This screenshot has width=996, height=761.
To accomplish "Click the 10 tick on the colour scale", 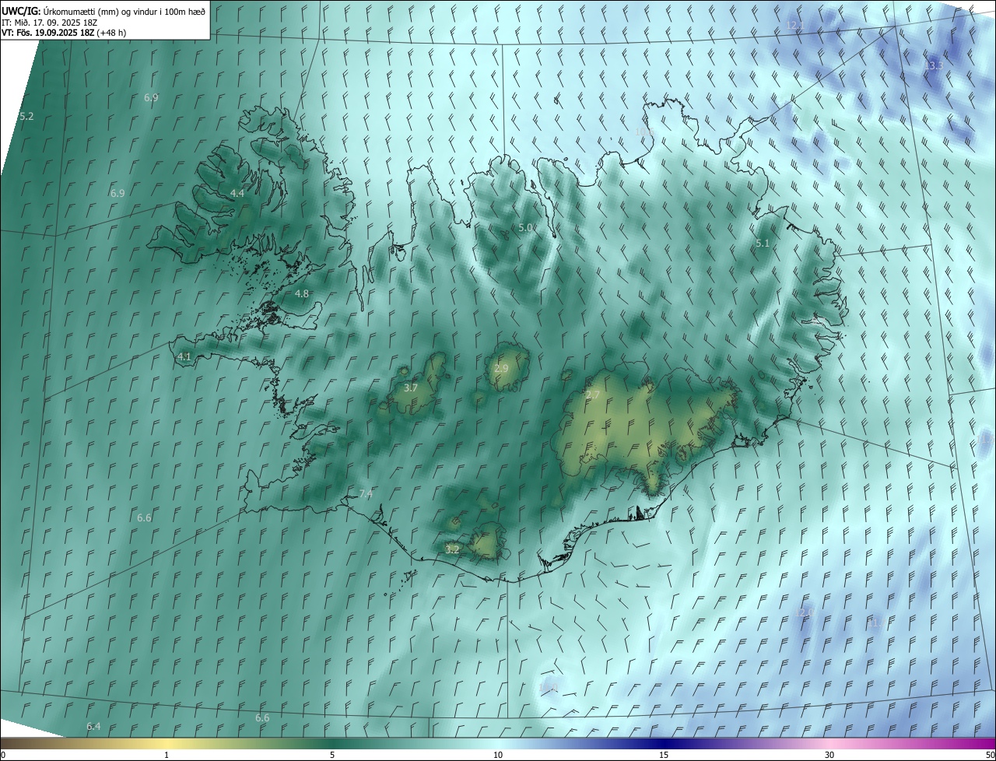I will 498,755.
